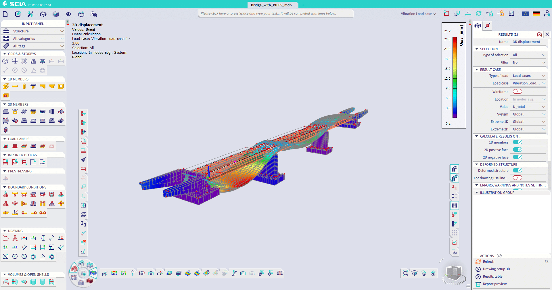Open the Type of load dropdown
The width and height of the screenshot is (552, 290).
528,76
